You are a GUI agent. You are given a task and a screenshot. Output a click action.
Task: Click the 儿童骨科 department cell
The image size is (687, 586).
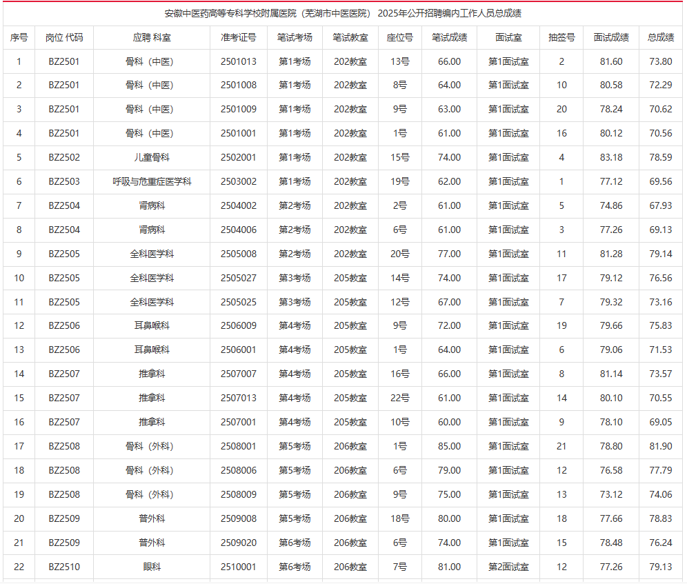(x=152, y=157)
